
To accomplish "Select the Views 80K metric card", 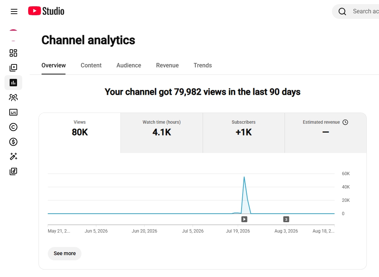I will coord(80,133).
